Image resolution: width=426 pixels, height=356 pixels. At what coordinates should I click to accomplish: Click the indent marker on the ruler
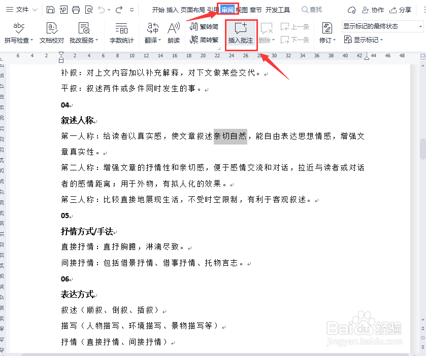[61, 56]
